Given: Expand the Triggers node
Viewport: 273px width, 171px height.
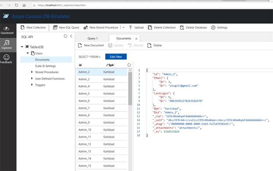Looking at the screenshot, I should (32, 85).
